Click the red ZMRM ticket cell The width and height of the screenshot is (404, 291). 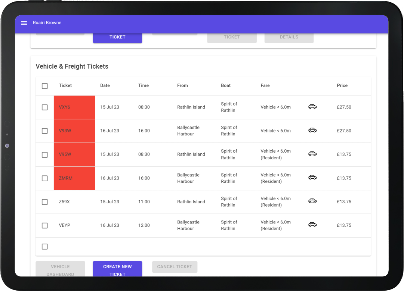click(74, 178)
